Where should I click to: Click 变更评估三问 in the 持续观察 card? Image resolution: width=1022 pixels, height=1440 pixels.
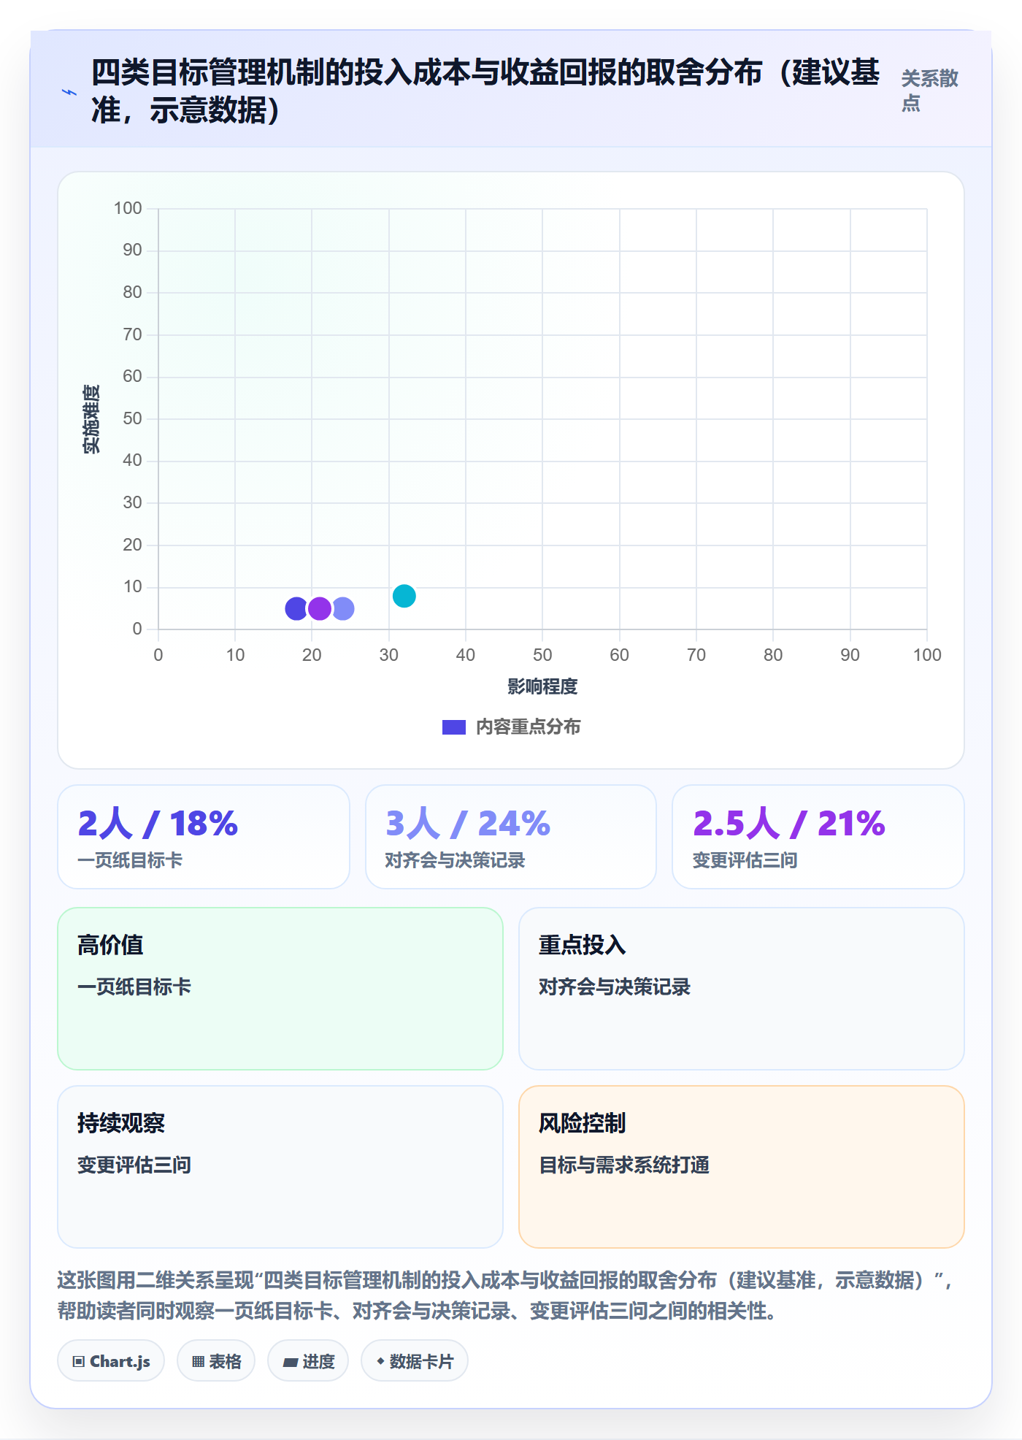[134, 1165]
